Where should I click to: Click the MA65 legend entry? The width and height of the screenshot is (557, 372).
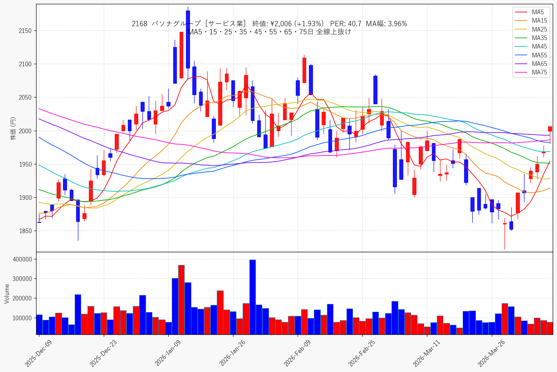(531, 64)
